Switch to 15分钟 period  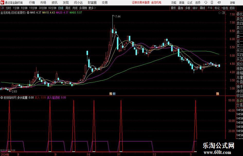coord(33,8)
